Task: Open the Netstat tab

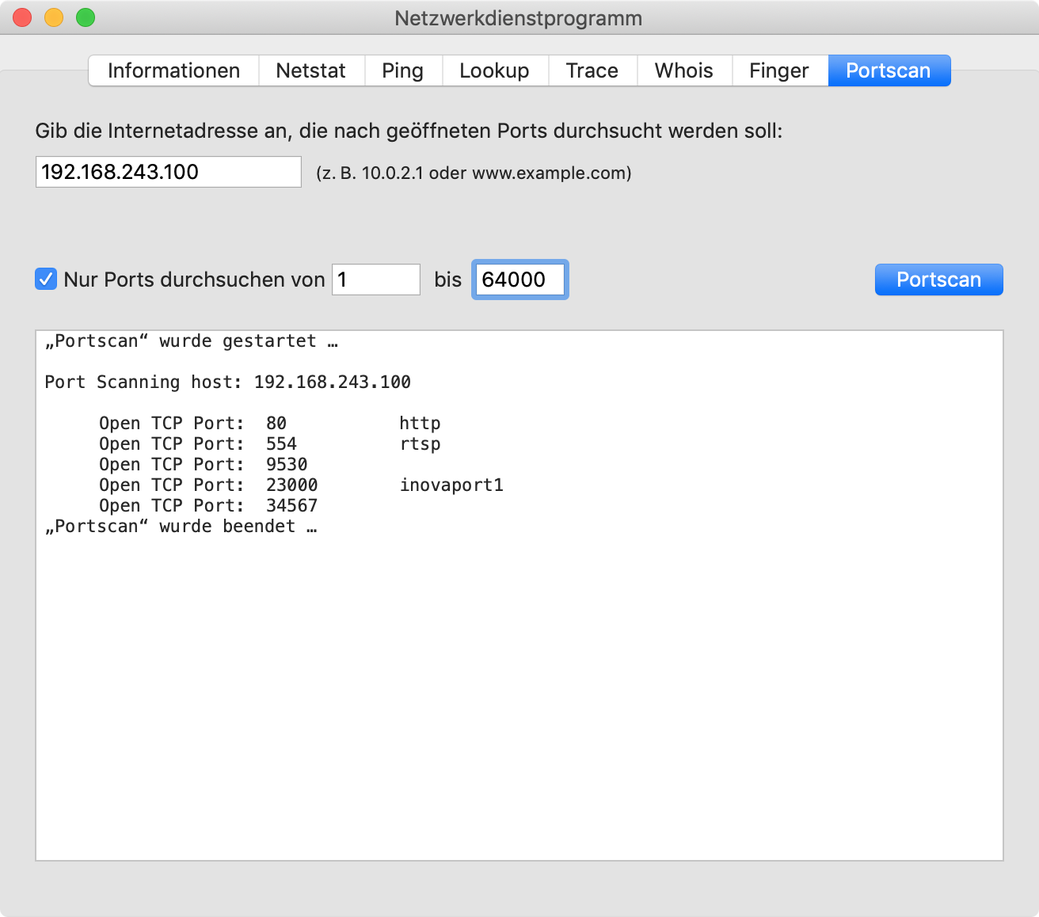Action: [x=311, y=70]
